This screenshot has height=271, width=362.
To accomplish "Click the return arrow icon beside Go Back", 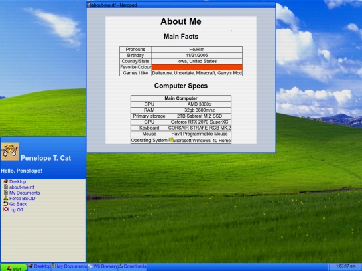I will coord(6,203).
